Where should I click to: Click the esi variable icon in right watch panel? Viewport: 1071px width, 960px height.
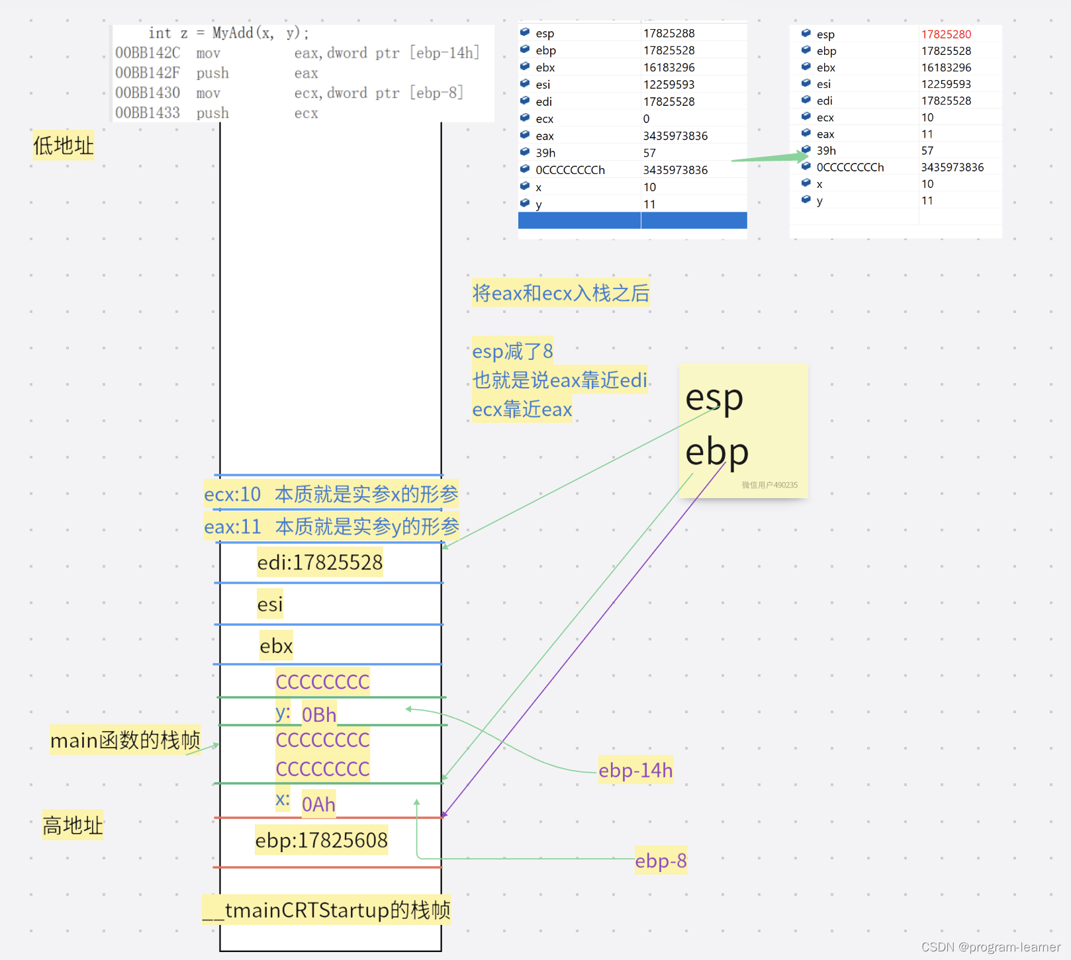806,83
